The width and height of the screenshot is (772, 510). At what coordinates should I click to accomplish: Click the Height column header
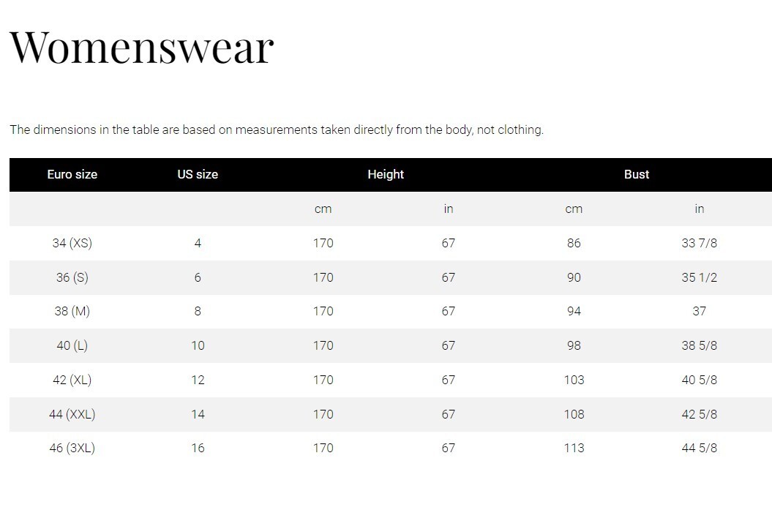(386, 174)
